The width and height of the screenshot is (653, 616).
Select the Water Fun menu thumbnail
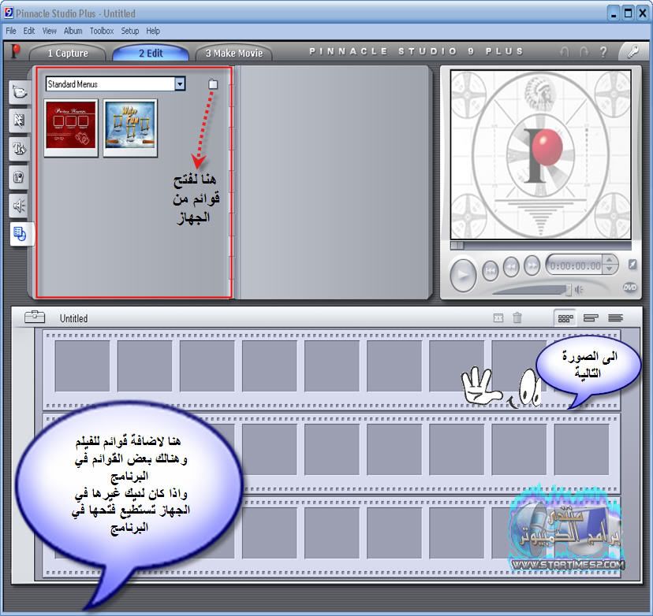[x=130, y=128]
